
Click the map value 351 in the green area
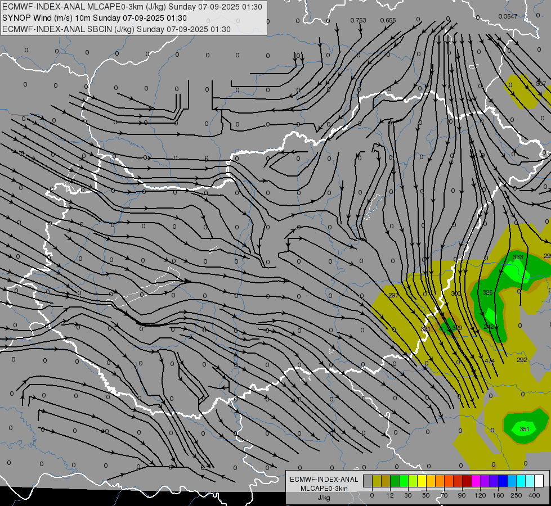pos(525,429)
